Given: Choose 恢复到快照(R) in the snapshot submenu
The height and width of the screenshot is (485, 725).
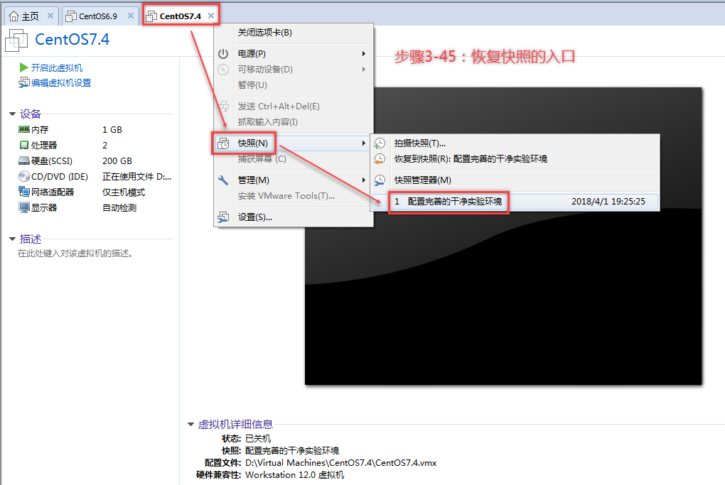Looking at the screenshot, I should tap(515, 159).
